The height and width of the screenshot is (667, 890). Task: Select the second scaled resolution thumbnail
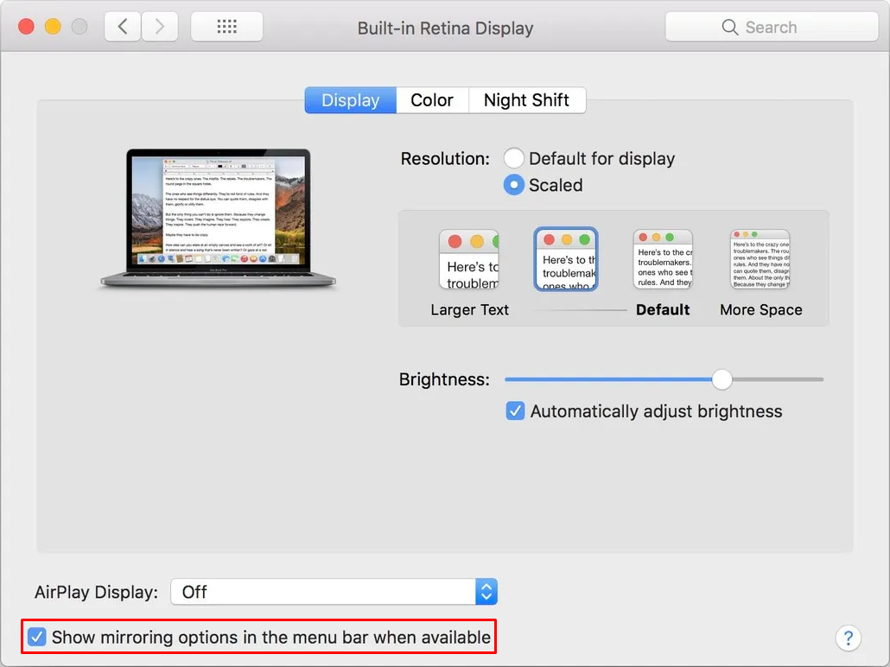(566, 258)
